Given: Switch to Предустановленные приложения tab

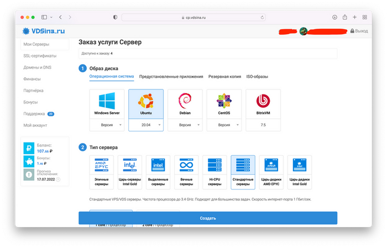Looking at the screenshot, I should 171,76.
